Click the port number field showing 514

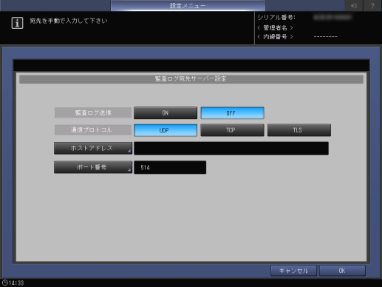(170, 167)
